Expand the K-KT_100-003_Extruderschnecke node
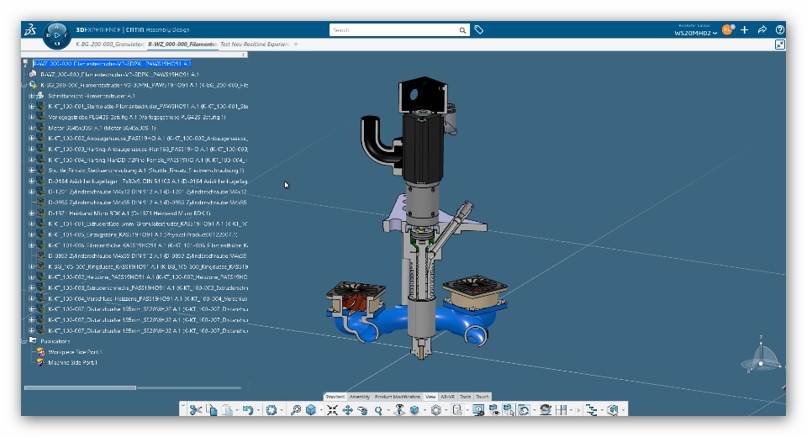This screenshot has height=437, width=807. (31, 287)
